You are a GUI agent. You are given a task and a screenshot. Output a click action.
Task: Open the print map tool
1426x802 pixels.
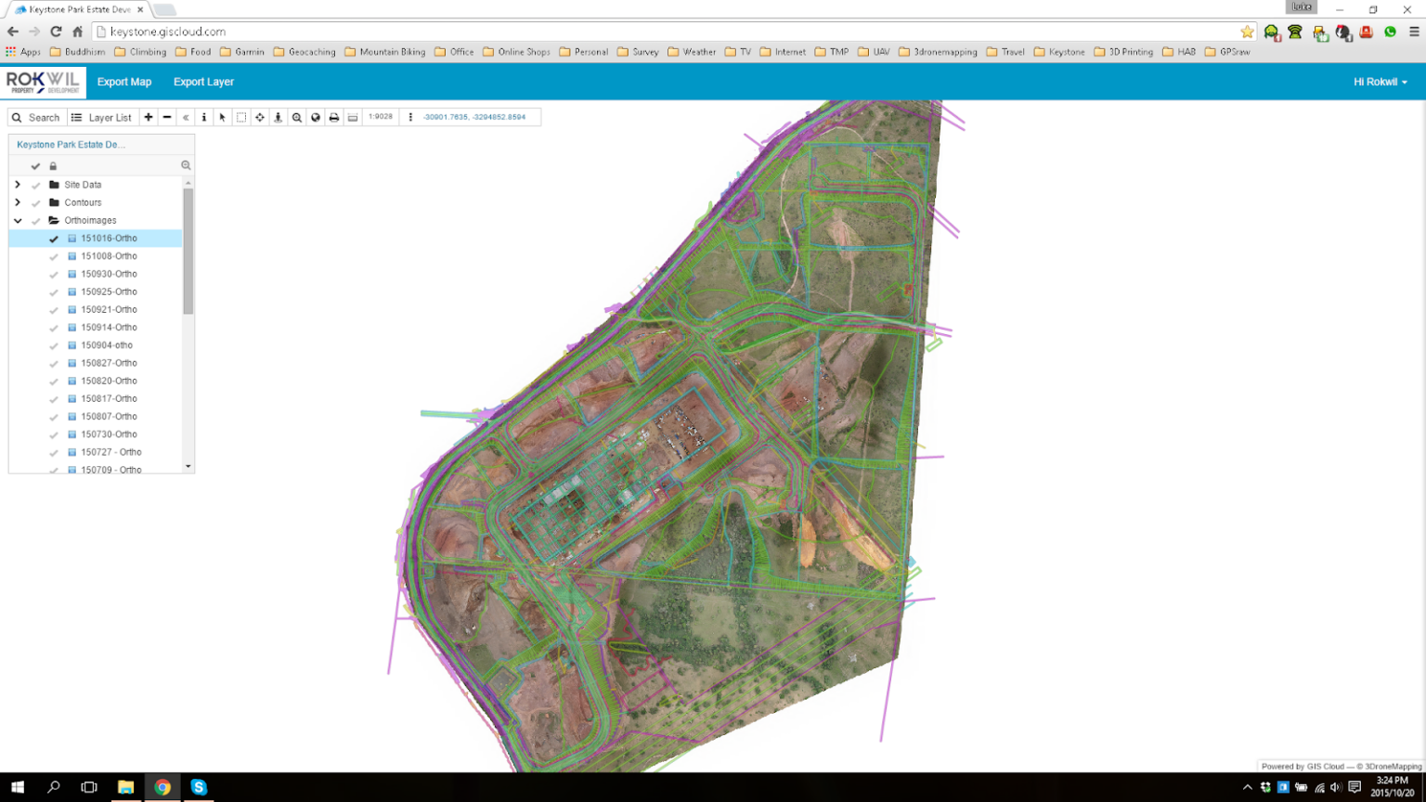click(334, 117)
